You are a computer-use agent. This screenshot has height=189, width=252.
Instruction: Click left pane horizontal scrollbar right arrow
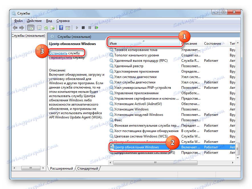pyautogui.click(x=43, y=168)
